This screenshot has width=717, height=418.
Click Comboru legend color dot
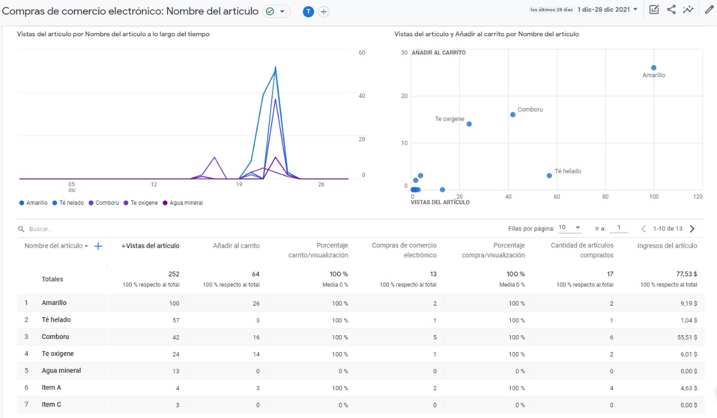[91, 203]
